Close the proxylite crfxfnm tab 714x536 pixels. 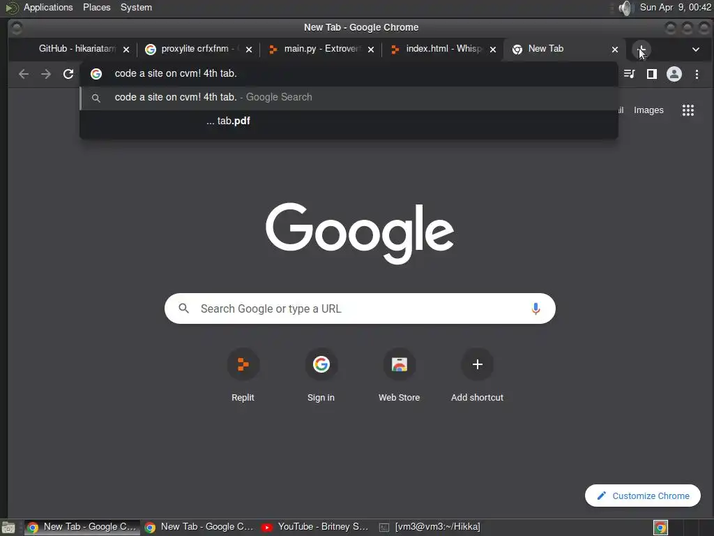click(x=249, y=50)
